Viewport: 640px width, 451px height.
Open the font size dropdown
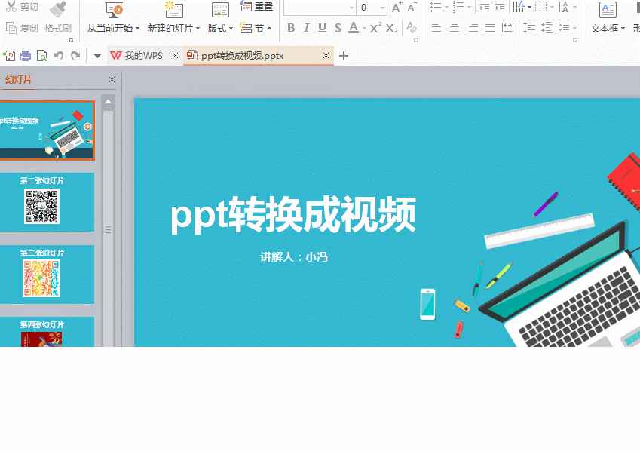pyautogui.click(x=383, y=8)
